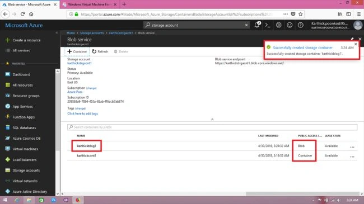The width and height of the screenshot is (364, 204).
Task: Open the notifications bell icon
Action: [257, 25]
